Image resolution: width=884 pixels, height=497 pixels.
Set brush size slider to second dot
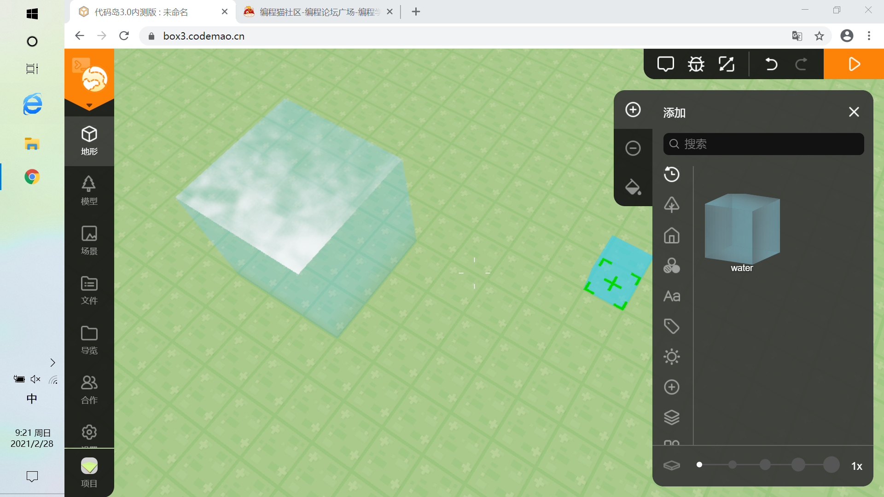(x=733, y=465)
